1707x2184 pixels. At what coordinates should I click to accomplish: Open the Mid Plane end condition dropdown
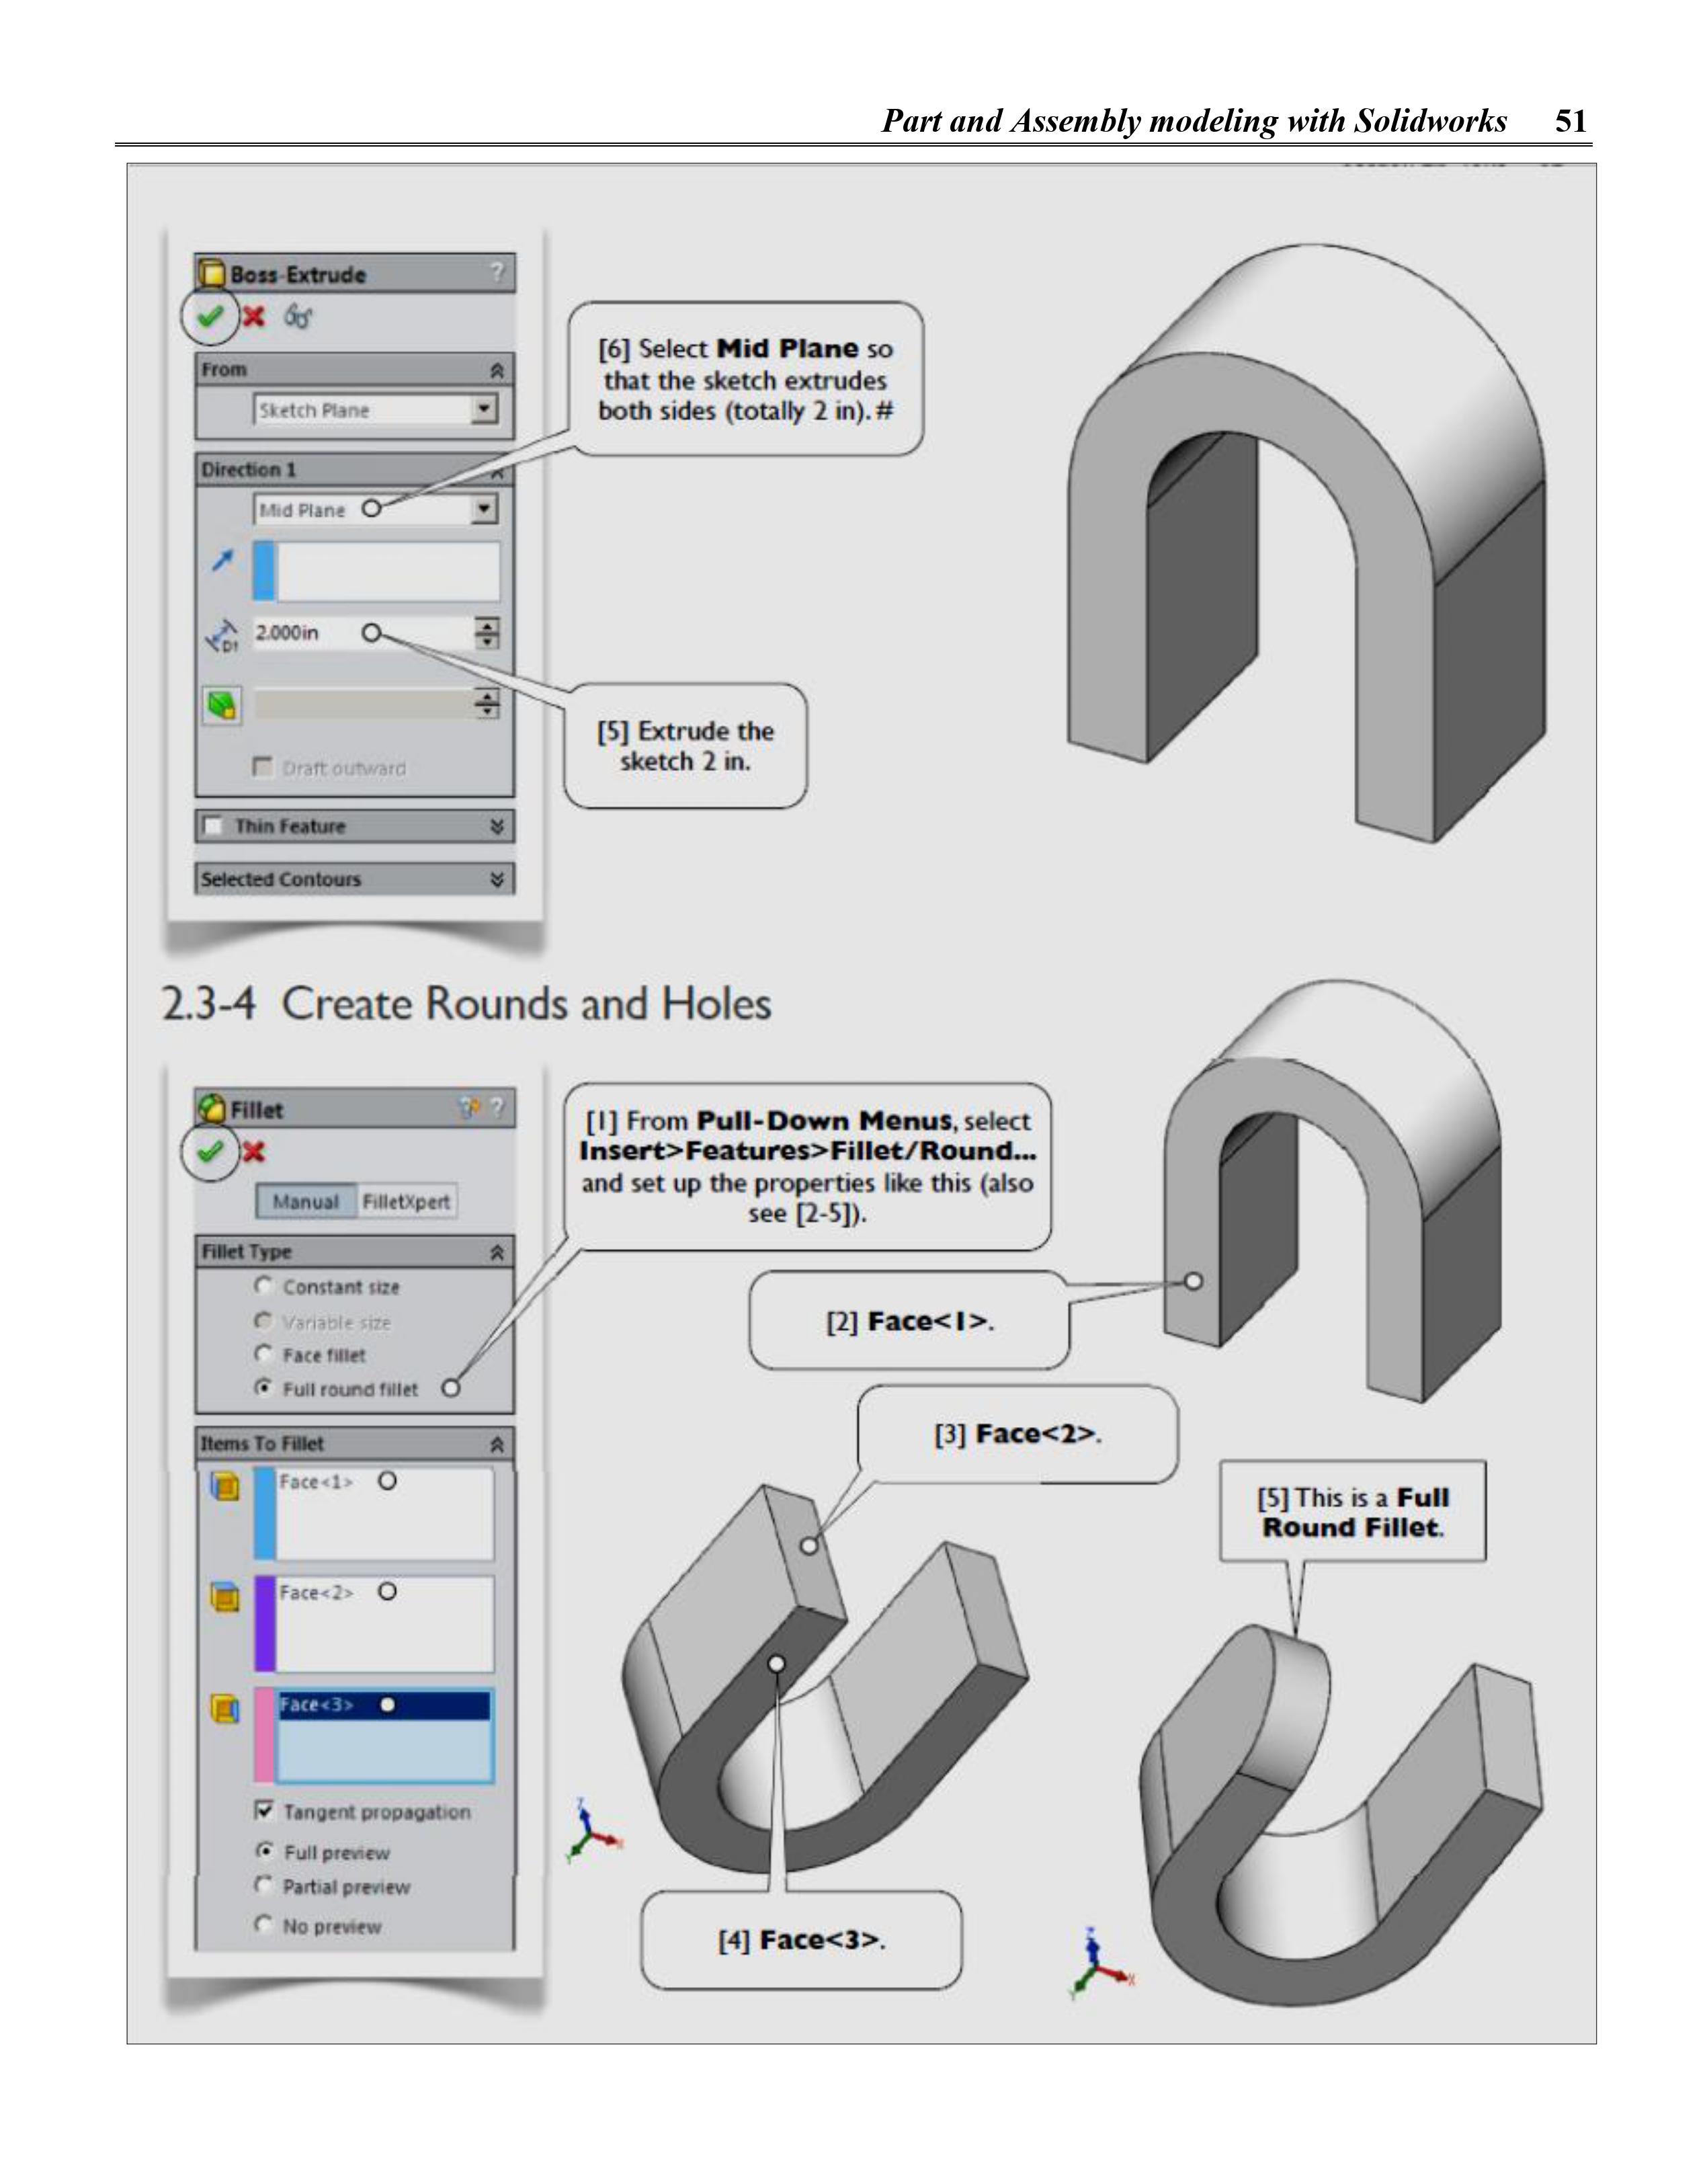point(484,509)
